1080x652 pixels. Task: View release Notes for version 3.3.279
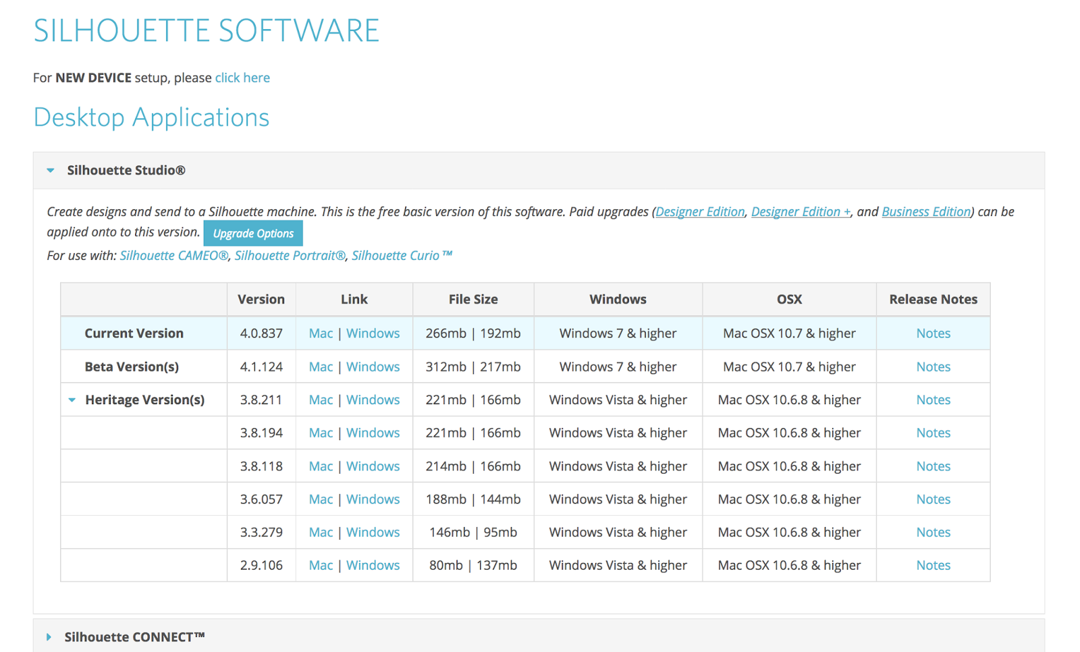pos(933,532)
